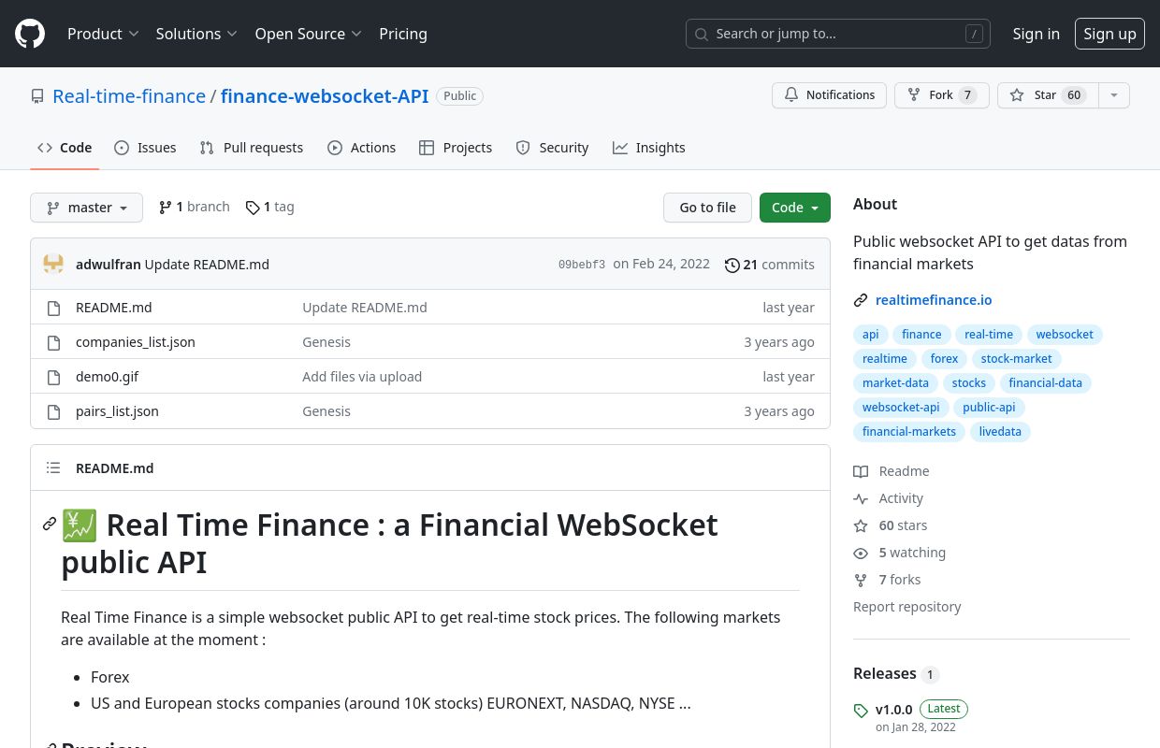Click the link icon beside realtimefinance.io
The width and height of the screenshot is (1160, 748).
[x=861, y=300]
